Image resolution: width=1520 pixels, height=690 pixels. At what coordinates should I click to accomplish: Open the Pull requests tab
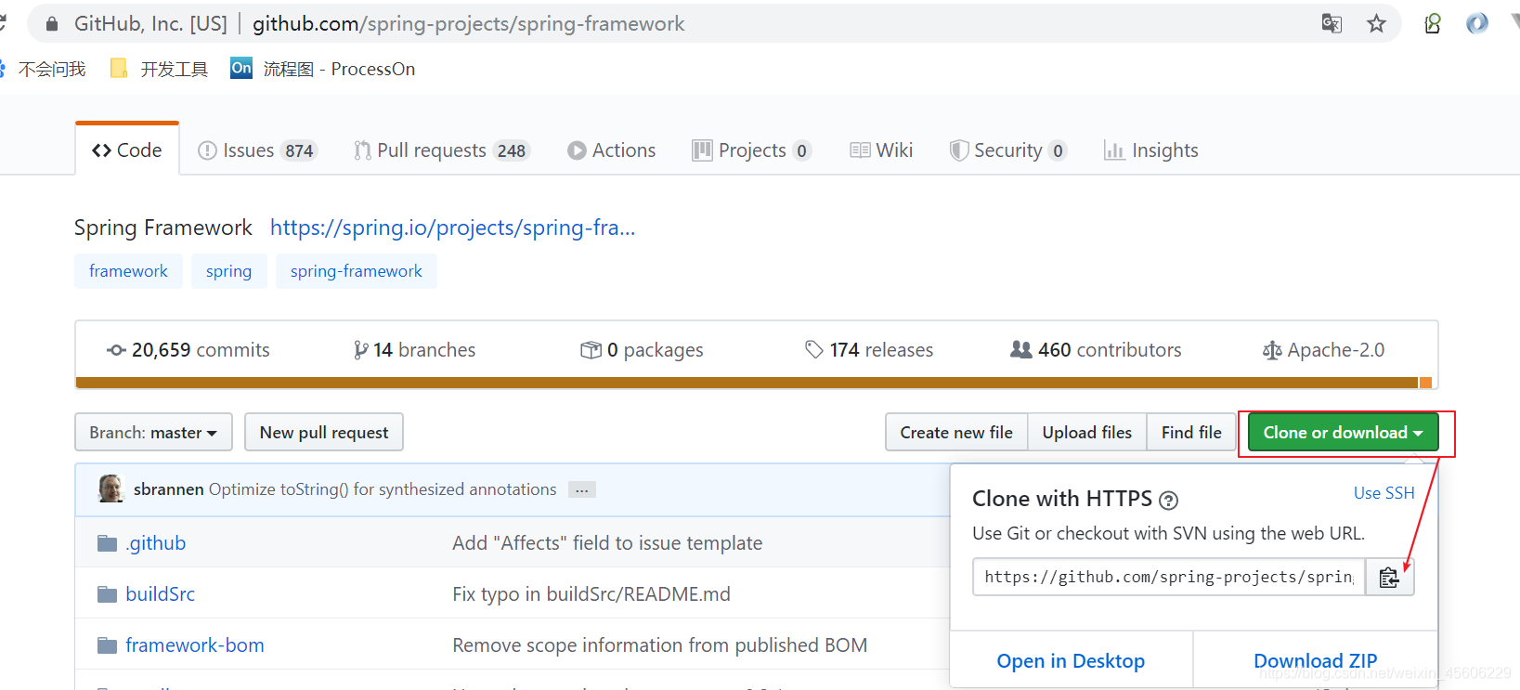click(x=442, y=150)
